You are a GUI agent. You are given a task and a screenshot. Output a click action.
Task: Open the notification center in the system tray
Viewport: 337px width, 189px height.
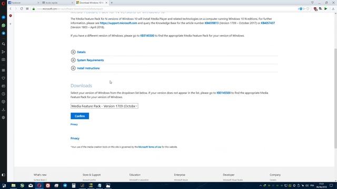tap(331, 185)
